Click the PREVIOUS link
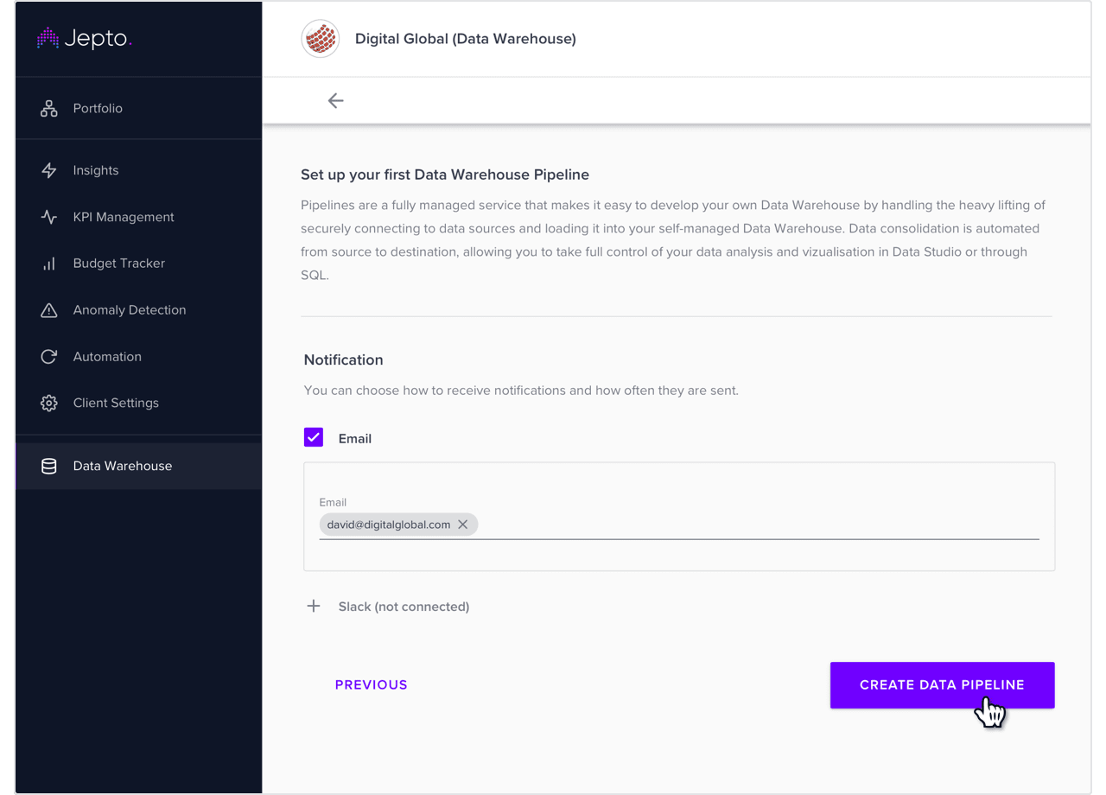1106x795 pixels. pos(372,684)
